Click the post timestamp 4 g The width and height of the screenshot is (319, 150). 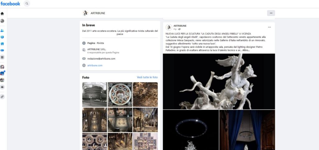[175, 29]
